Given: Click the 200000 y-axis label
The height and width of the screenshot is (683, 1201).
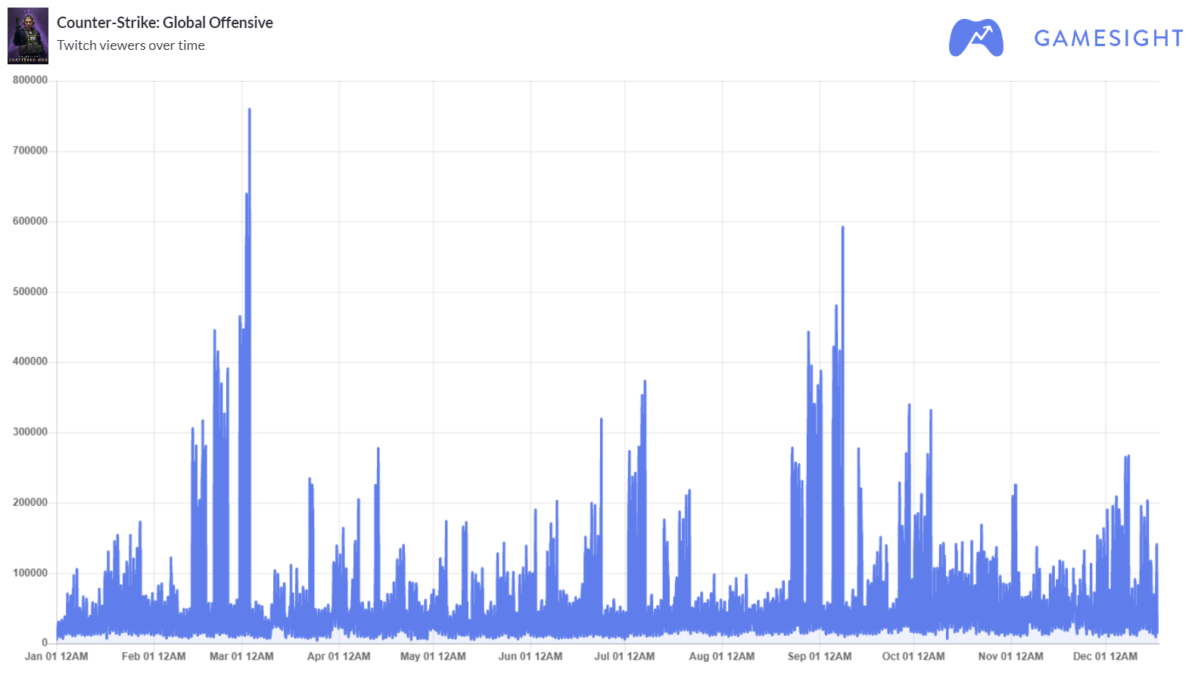Looking at the screenshot, I should tap(30, 502).
